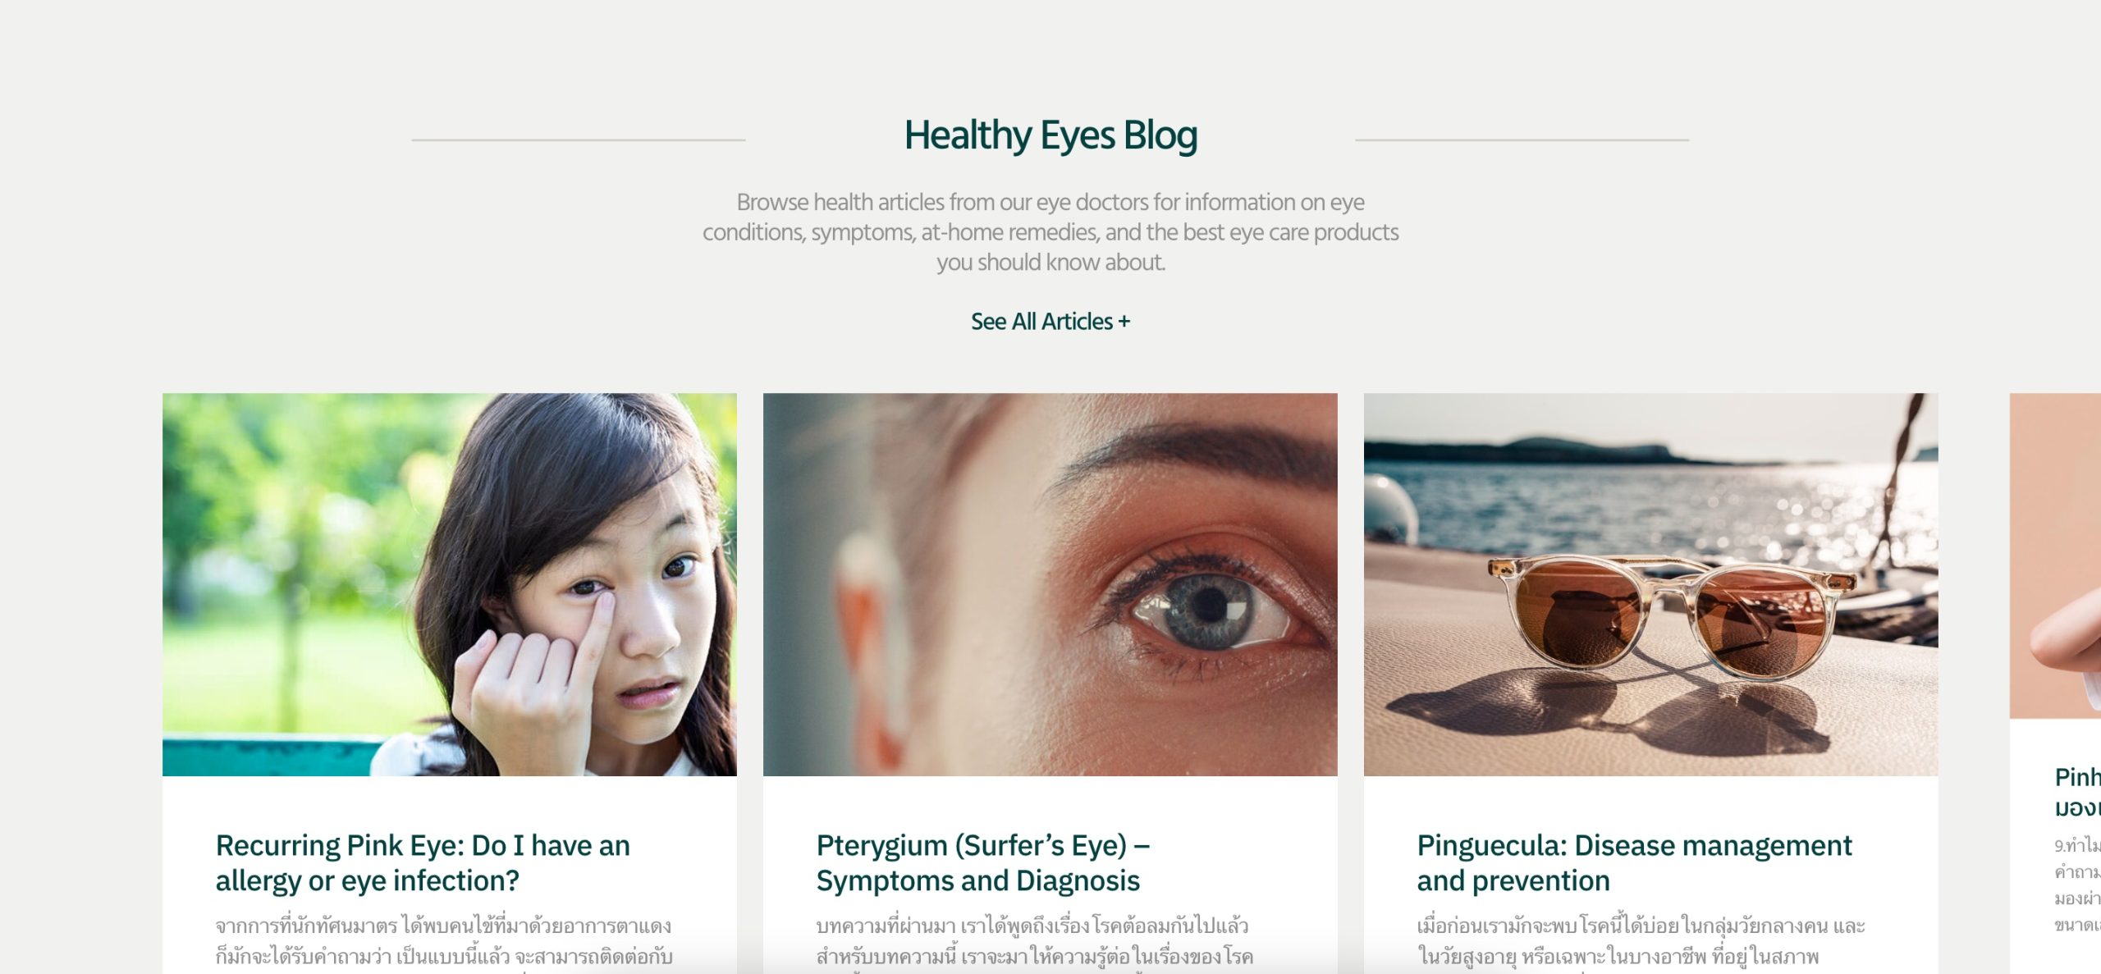Screen dimensions: 2101x974
Task: Open the sunglasses on boat thumbnail
Action: [1651, 584]
